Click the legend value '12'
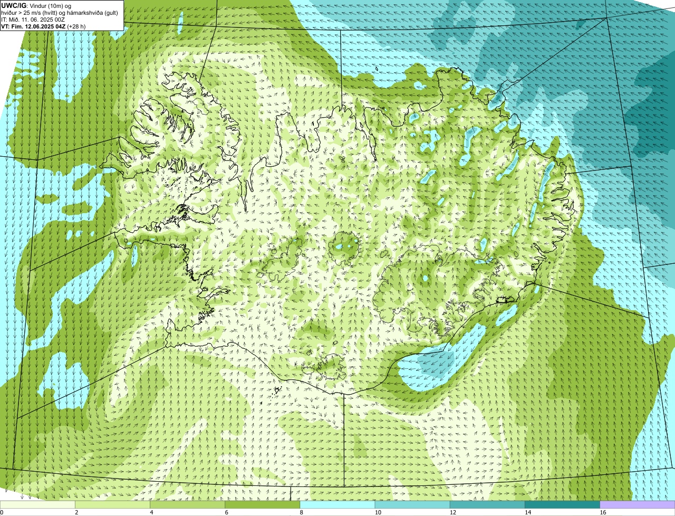675x516 pixels. coord(452,512)
